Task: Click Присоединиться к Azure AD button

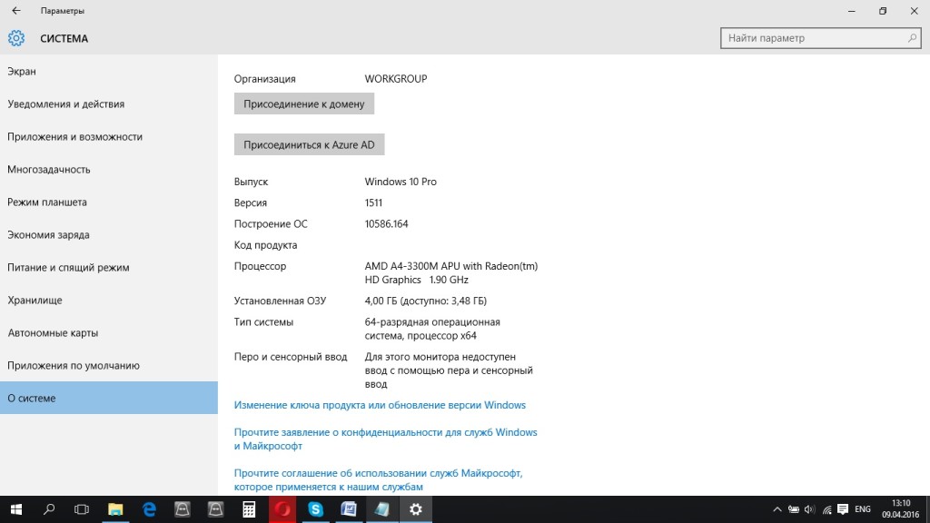Action: pos(309,144)
